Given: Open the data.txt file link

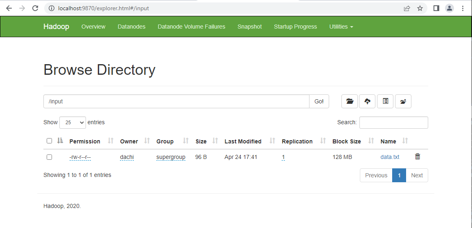Looking at the screenshot, I should tap(390, 157).
